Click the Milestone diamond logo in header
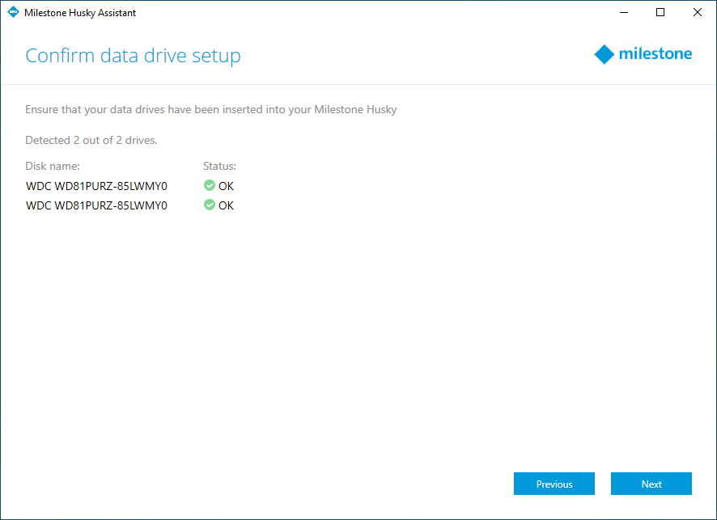 (x=605, y=54)
